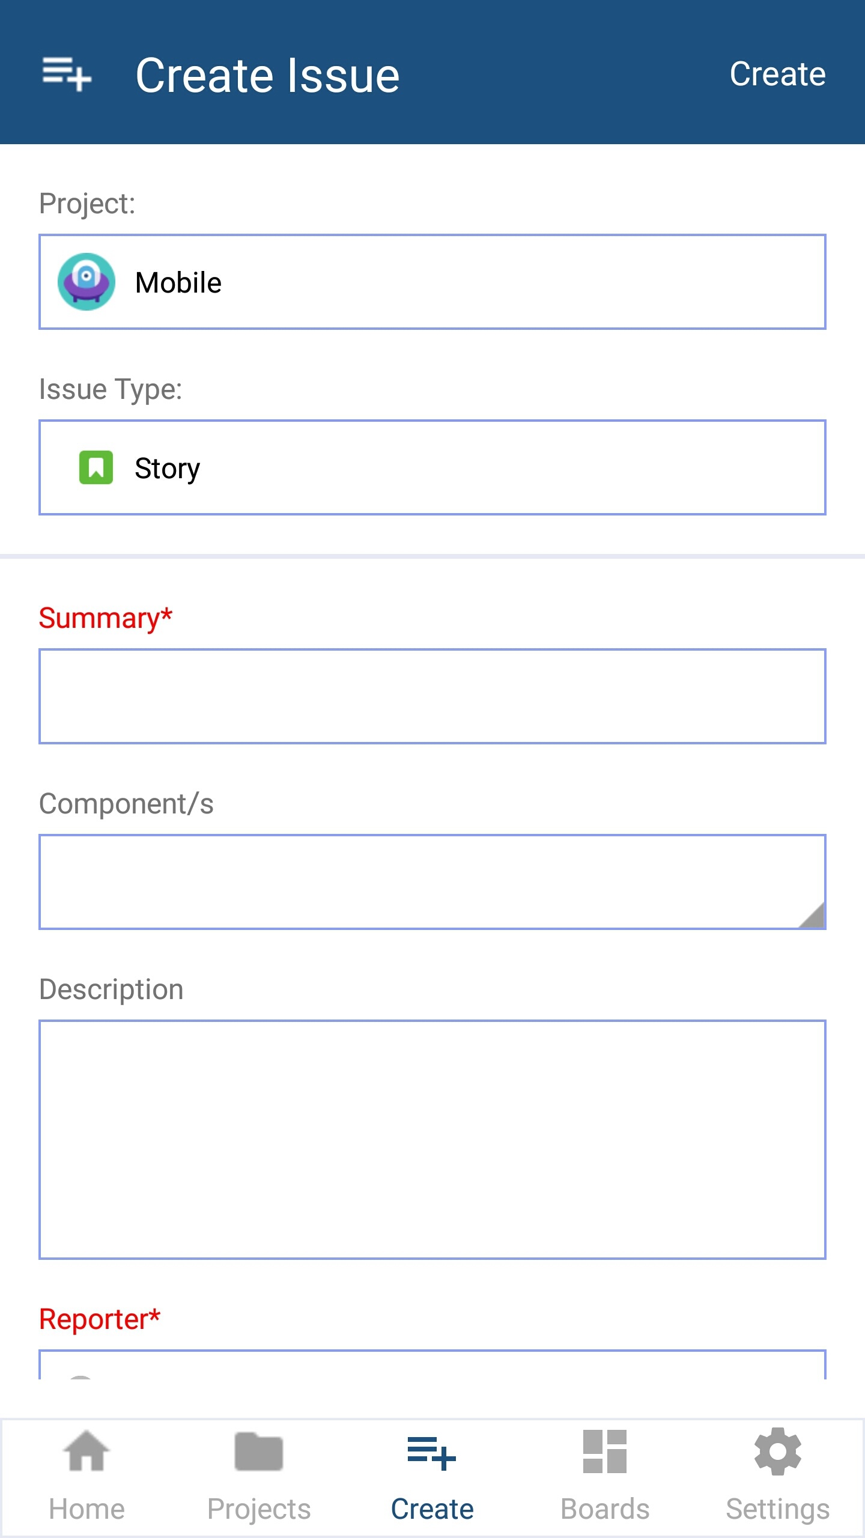Tap the Create Issue page title

coord(268,75)
